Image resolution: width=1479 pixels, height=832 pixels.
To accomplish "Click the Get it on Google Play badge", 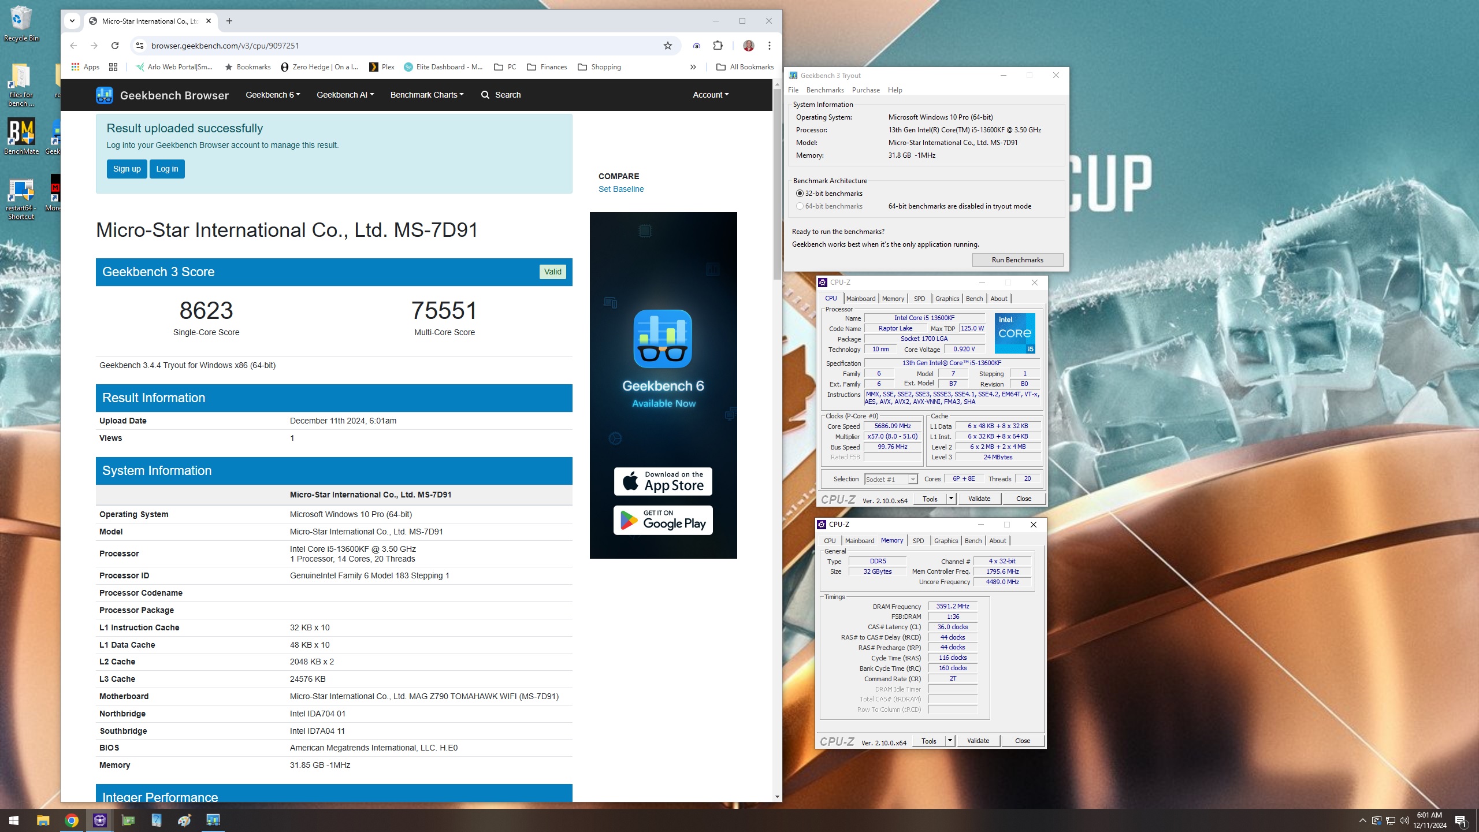I will click(663, 520).
